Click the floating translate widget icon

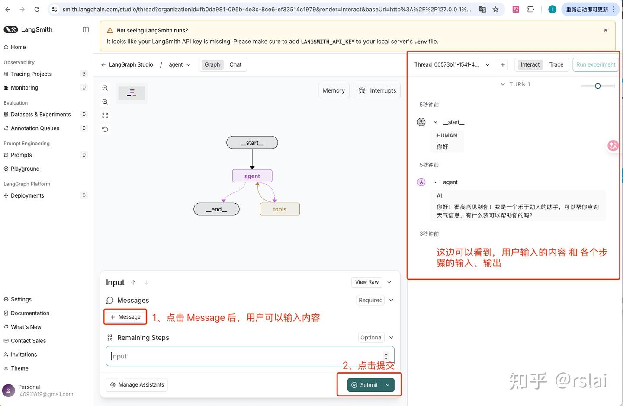coord(613,146)
